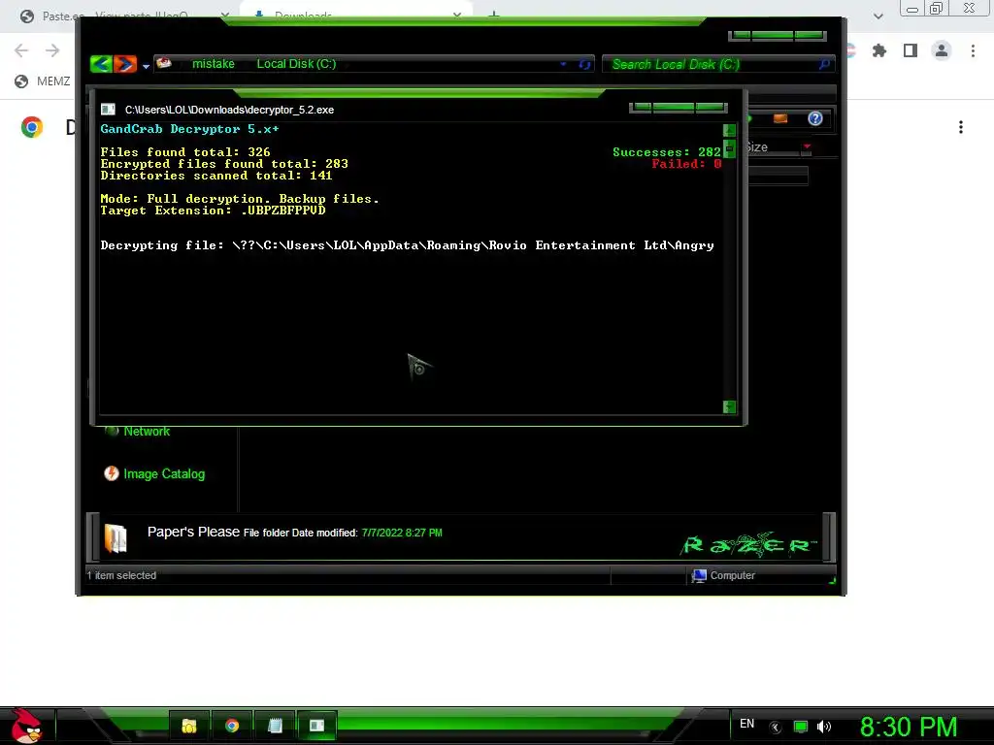
Task: Open the green network tray icon
Action: click(x=801, y=727)
